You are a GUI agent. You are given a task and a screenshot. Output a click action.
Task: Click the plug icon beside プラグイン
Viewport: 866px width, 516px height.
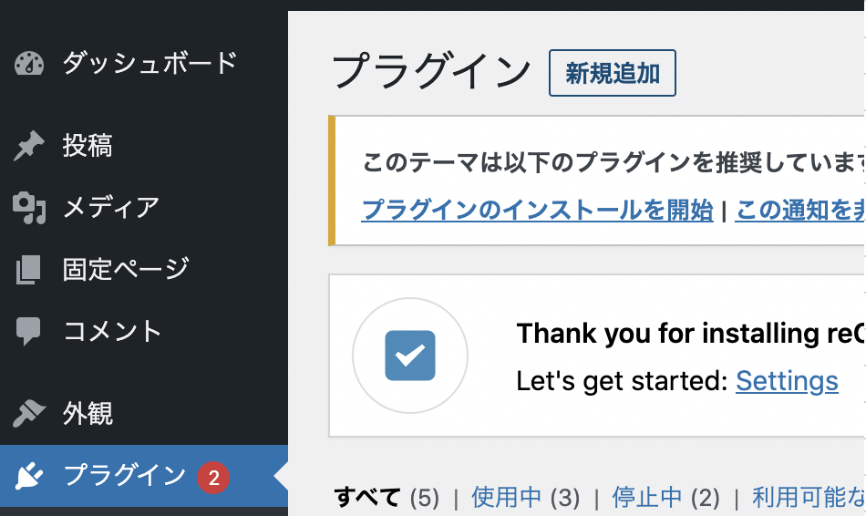[29, 476]
